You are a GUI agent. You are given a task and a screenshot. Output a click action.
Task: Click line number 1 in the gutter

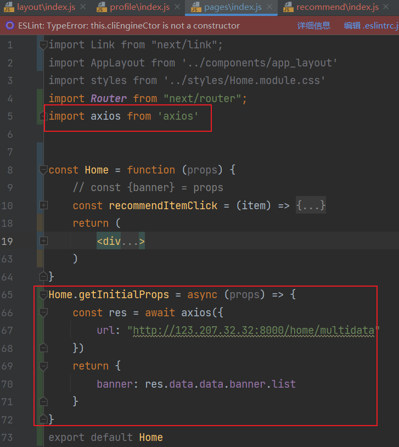coord(10,45)
